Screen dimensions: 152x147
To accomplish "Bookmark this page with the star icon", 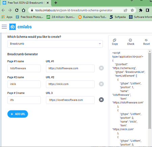I will (132, 10).
